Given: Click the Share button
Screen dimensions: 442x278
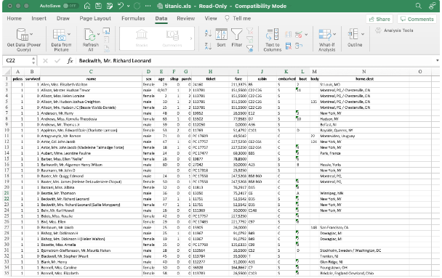Looking at the screenshot, I should [379, 19].
